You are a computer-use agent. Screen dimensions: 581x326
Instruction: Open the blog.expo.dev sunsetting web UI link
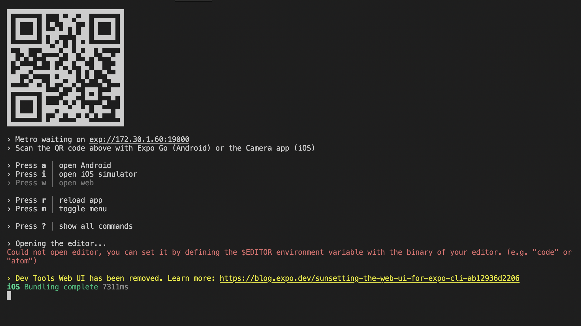tap(369, 278)
